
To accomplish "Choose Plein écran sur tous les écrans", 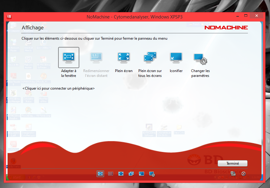I will [150, 57].
